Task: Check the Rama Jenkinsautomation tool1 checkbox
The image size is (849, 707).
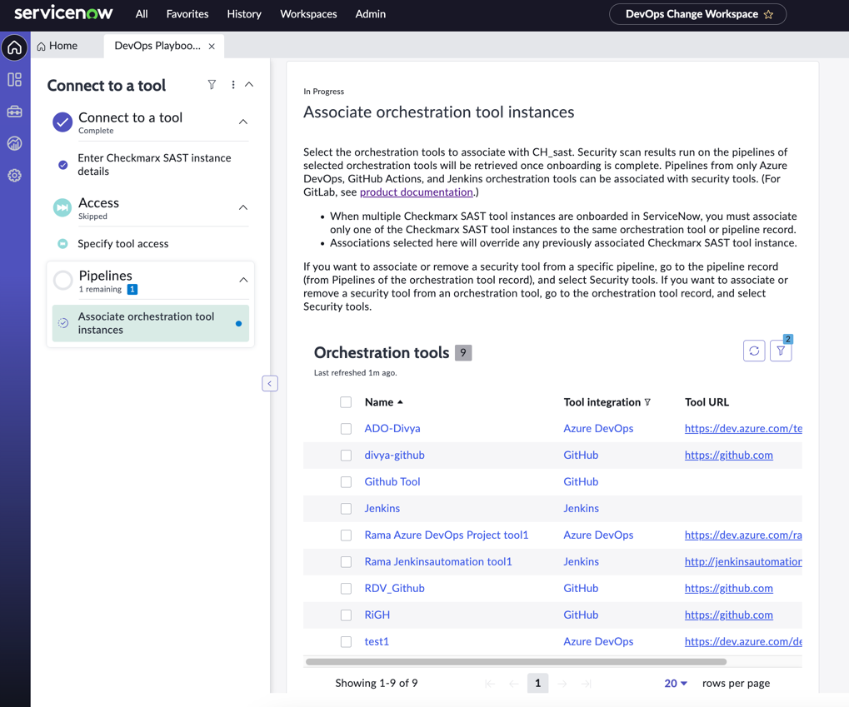Action: click(x=346, y=562)
